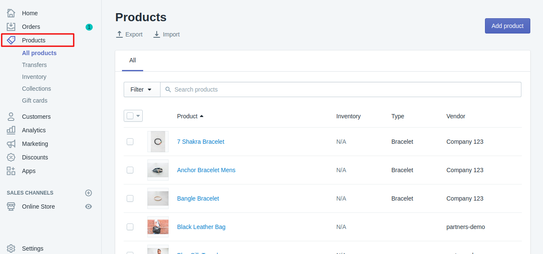This screenshot has width=543, height=254.
Task: Click the Marketing megaphone icon
Action: pyautogui.click(x=11, y=144)
